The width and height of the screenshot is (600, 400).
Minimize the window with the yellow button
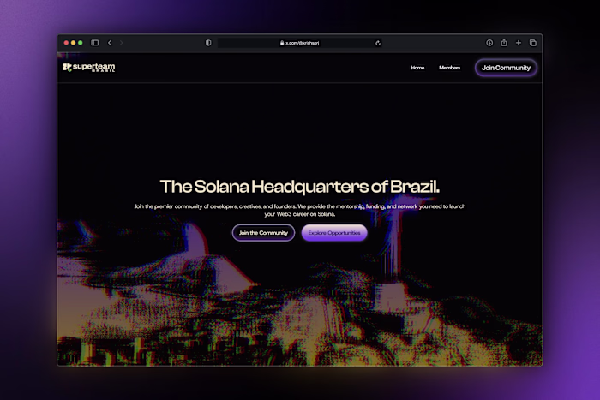pyautogui.click(x=73, y=43)
